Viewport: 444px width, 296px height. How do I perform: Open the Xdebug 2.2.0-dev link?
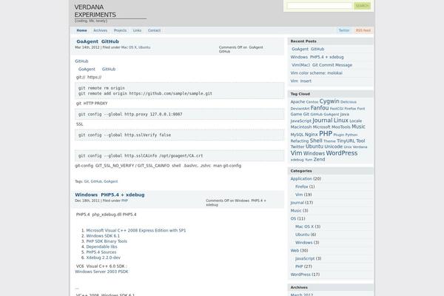(x=104, y=258)
